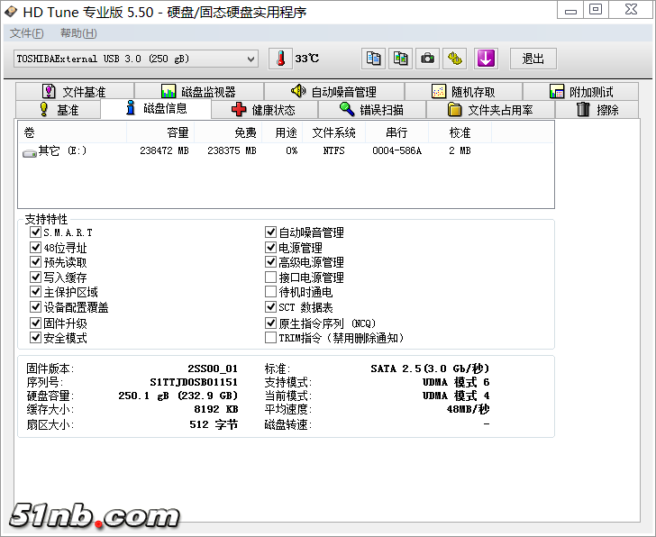Click the purple down-arrow save icon
This screenshot has width=656, height=537.
pos(486,59)
